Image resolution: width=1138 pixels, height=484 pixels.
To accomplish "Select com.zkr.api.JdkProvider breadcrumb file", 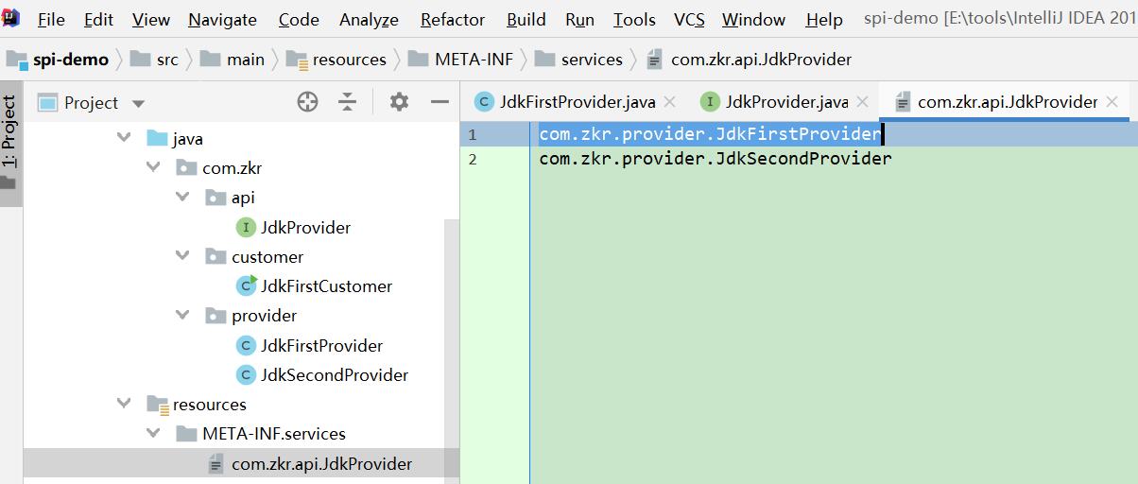I will coord(749,60).
